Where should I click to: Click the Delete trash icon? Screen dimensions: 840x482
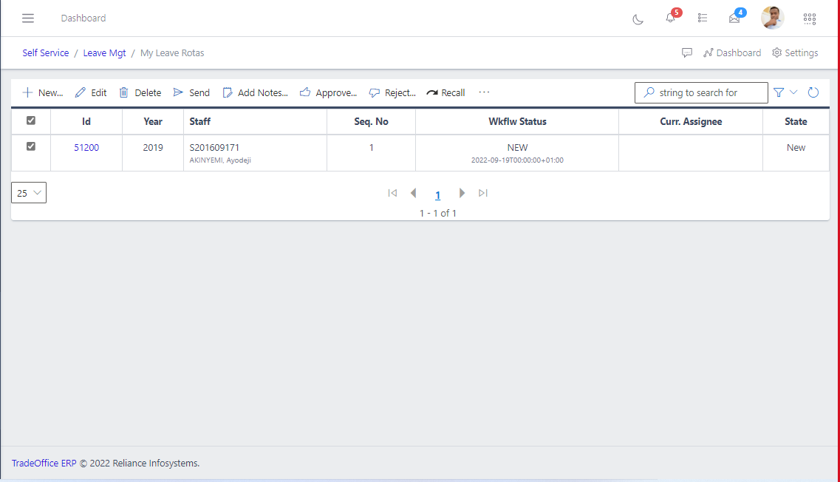pyautogui.click(x=124, y=93)
